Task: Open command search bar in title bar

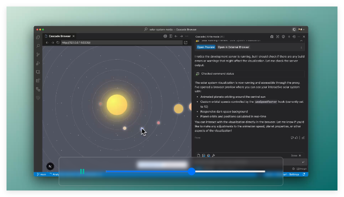Action: [170, 30]
